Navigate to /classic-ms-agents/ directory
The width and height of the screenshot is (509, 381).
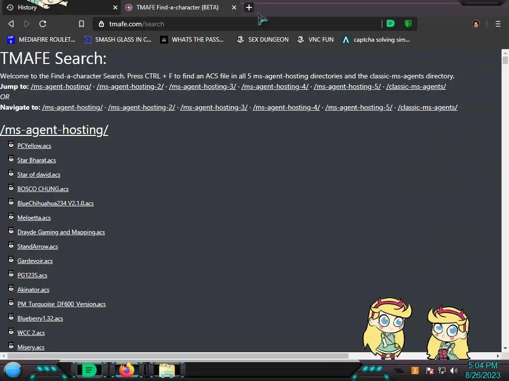(x=427, y=107)
